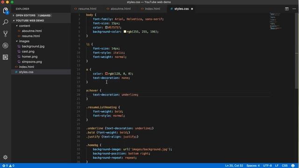Open index.html in the explorer

(27, 67)
